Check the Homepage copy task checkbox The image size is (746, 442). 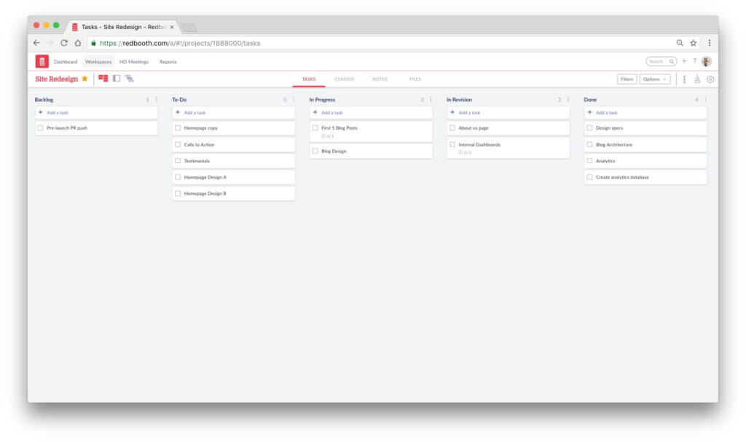(x=176, y=128)
